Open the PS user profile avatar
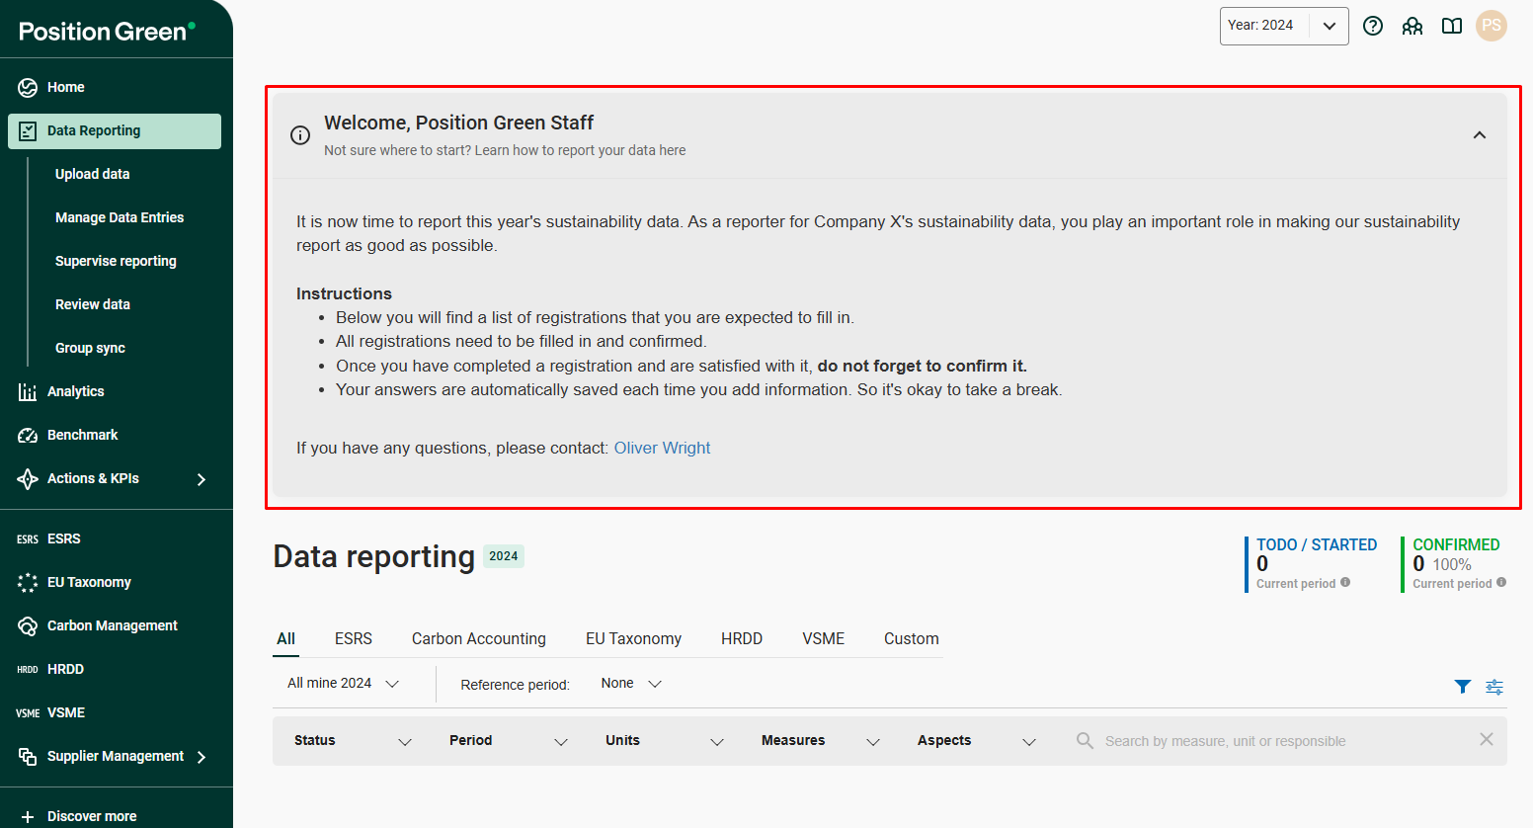This screenshot has width=1533, height=828. coord(1492,26)
